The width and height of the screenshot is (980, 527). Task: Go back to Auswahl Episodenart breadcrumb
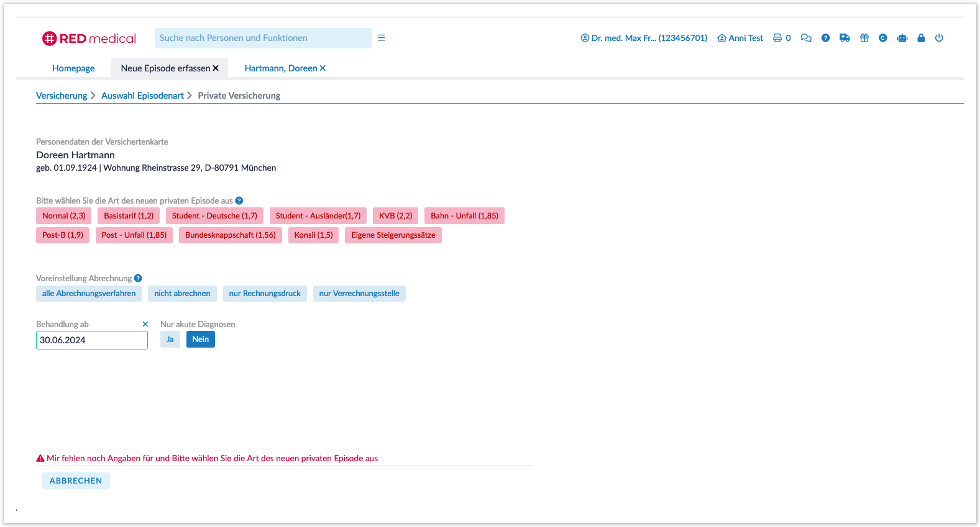coord(142,96)
